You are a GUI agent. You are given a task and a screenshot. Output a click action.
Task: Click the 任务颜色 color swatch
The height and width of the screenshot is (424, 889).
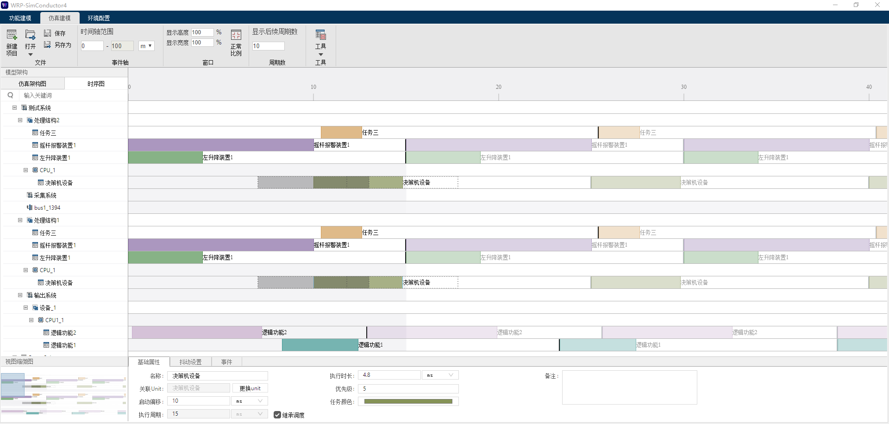pyautogui.click(x=408, y=402)
